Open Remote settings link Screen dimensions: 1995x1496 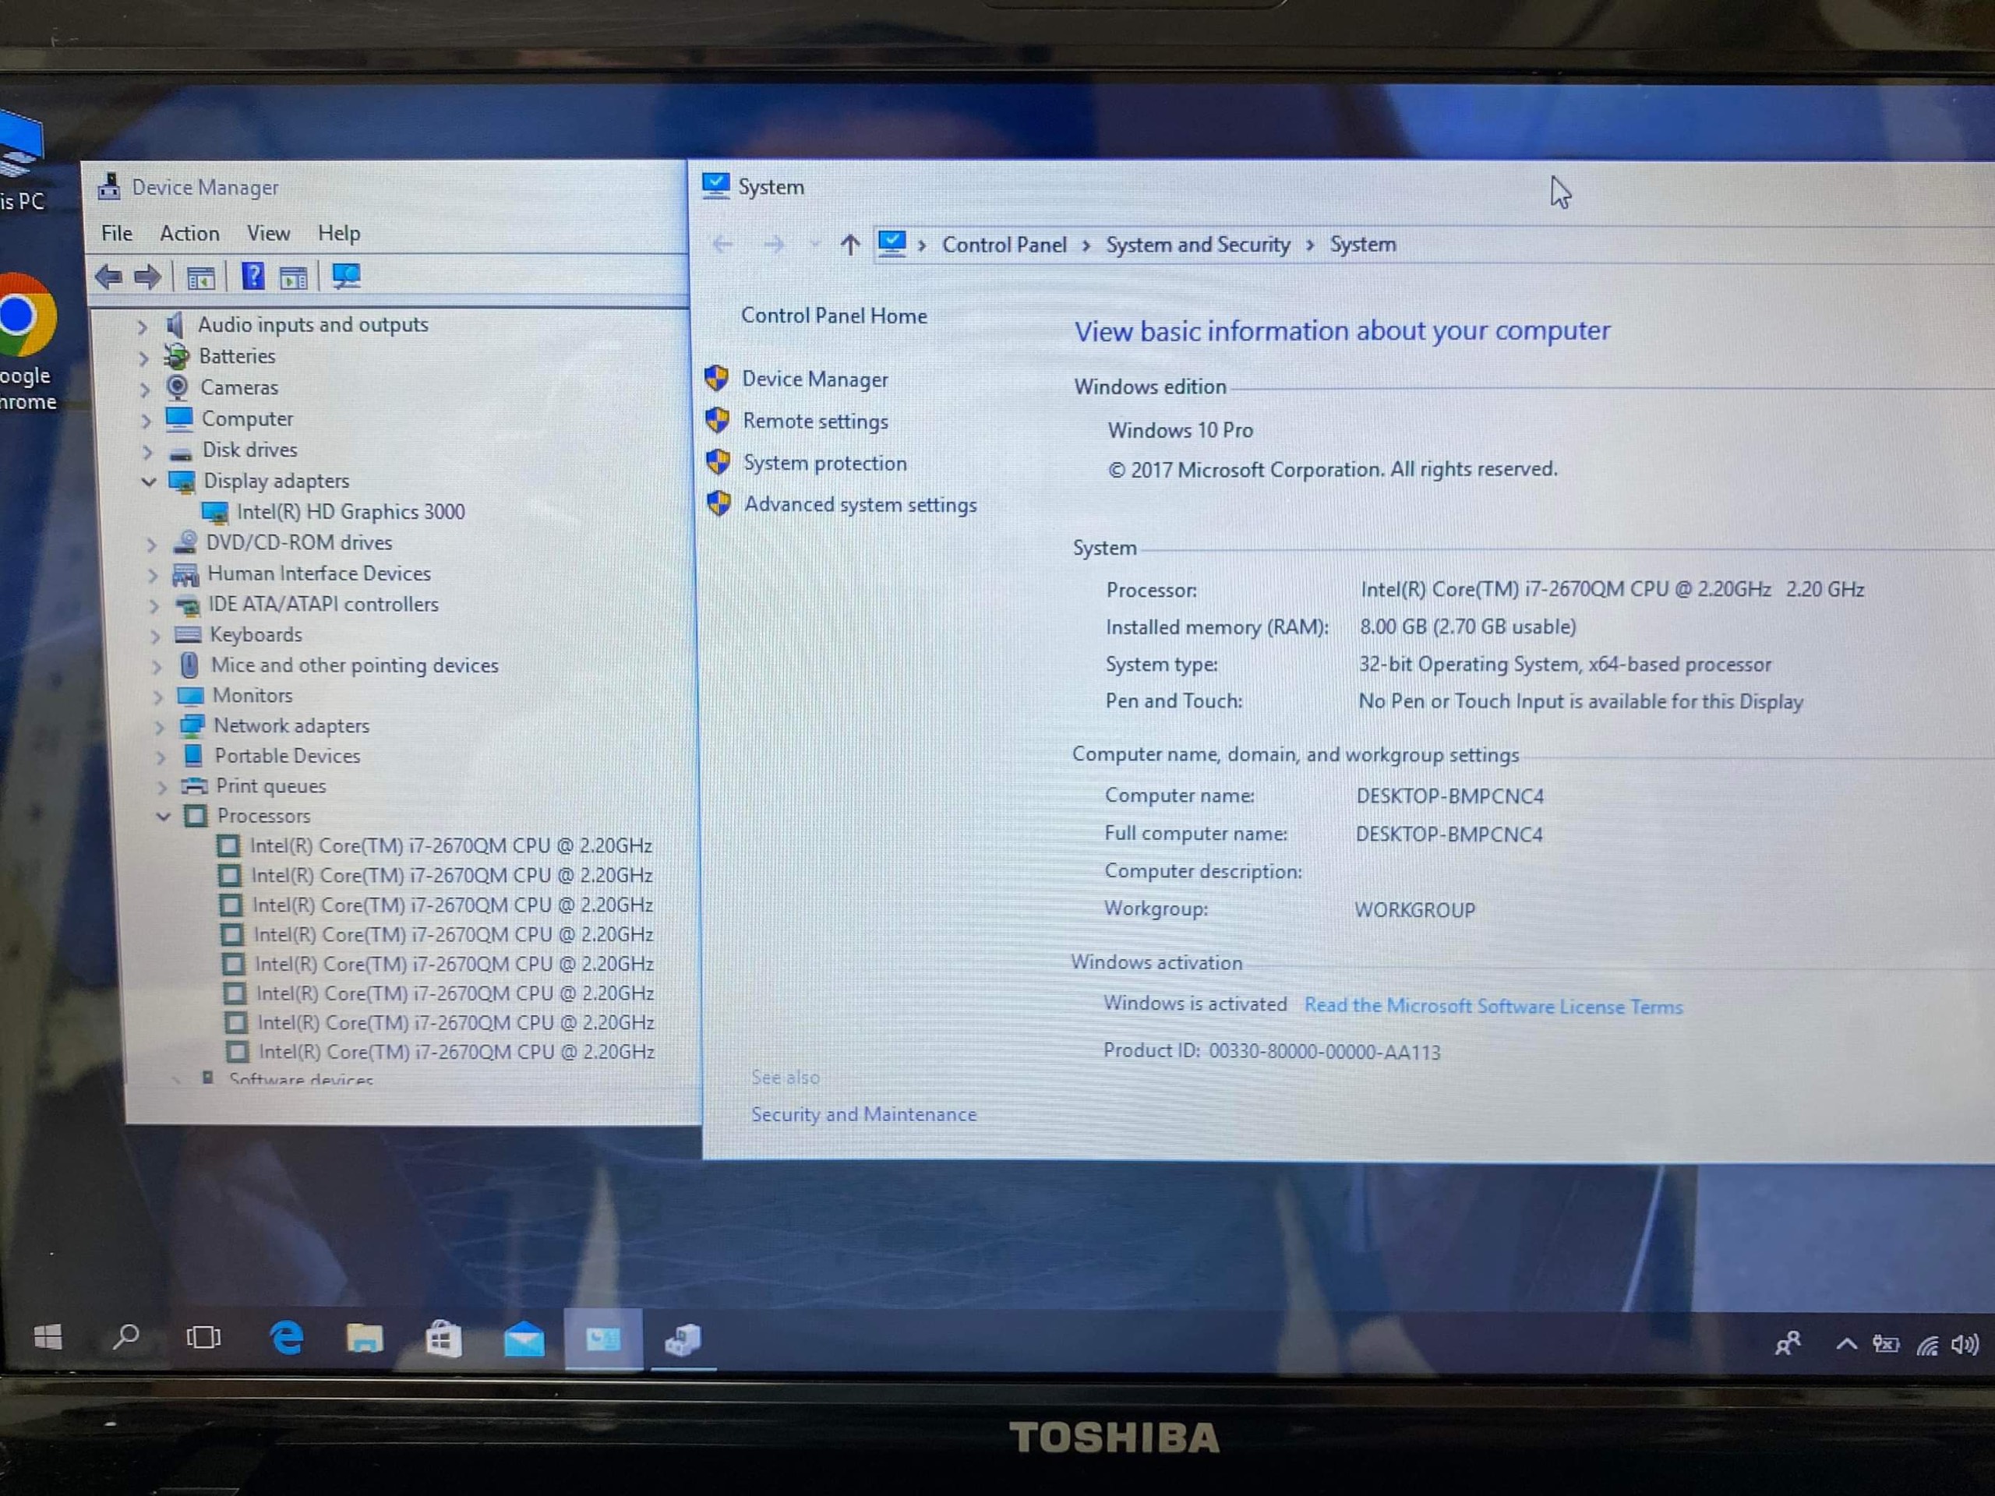815,421
